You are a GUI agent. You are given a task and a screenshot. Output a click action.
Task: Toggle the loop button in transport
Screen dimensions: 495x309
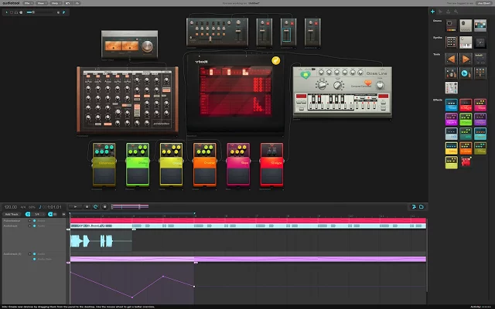96,207
